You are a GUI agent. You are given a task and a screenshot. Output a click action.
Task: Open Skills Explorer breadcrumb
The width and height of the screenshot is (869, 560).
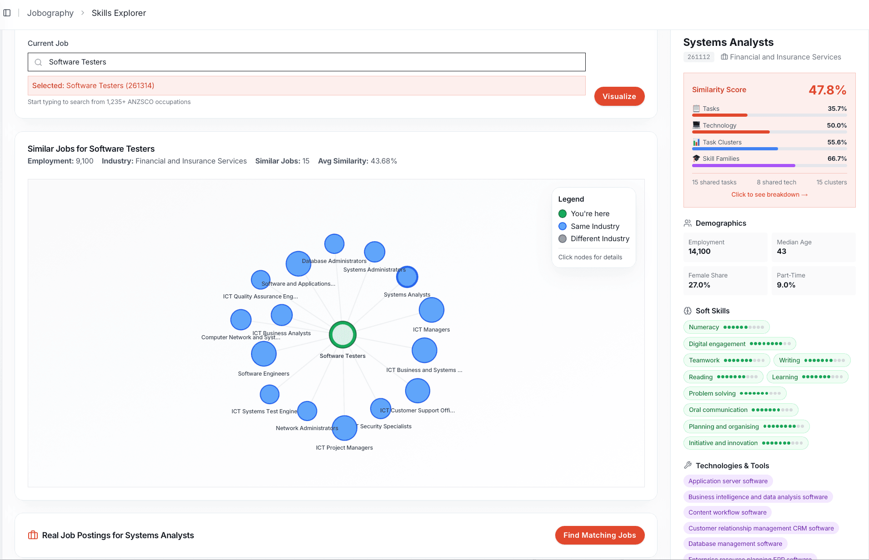pyautogui.click(x=119, y=13)
